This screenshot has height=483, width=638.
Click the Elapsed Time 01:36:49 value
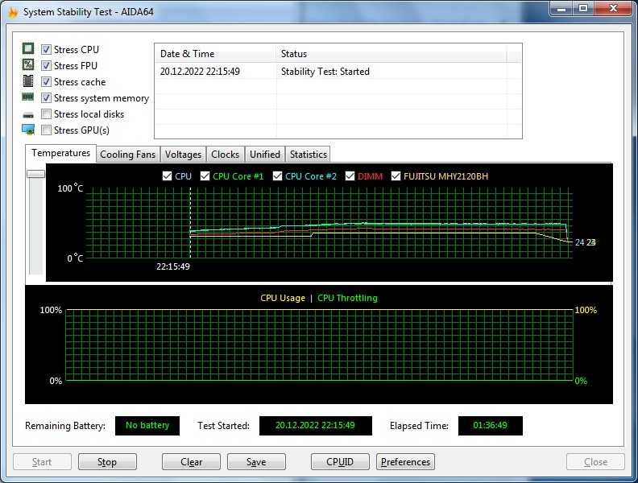pos(491,425)
